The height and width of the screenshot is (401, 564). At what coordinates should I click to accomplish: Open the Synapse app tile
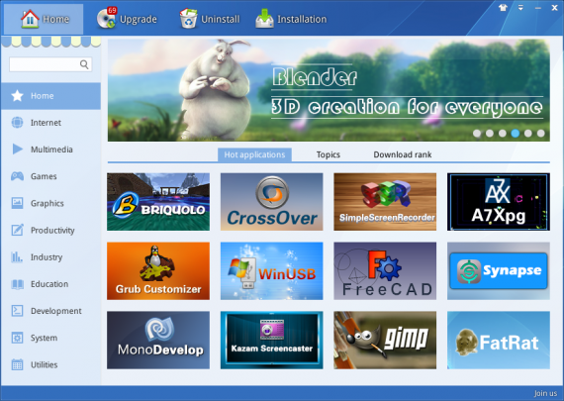(x=499, y=270)
